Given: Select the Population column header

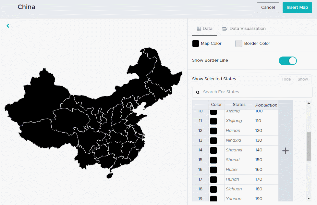Looking at the screenshot, I should (x=266, y=105).
